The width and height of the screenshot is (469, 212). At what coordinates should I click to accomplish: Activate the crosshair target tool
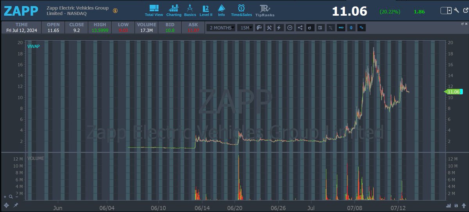6,205
